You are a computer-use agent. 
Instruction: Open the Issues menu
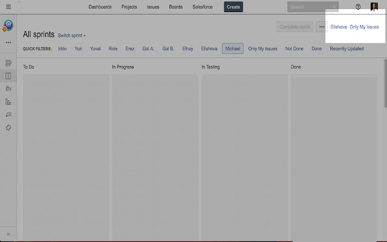tap(153, 7)
